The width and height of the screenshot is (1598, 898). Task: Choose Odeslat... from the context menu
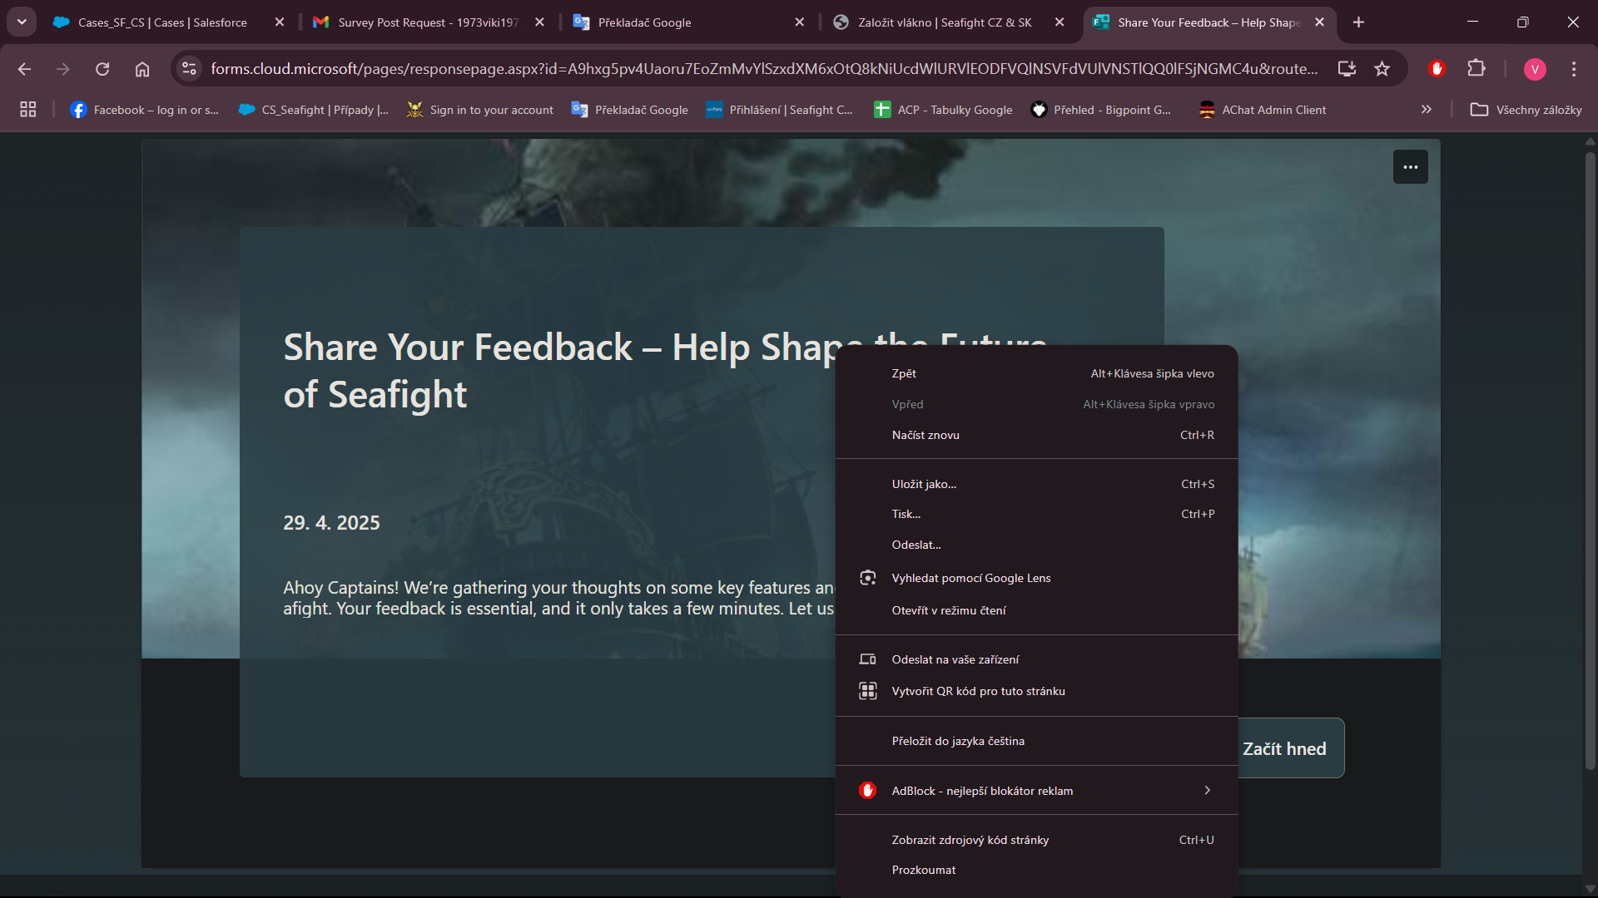(1036, 545)
